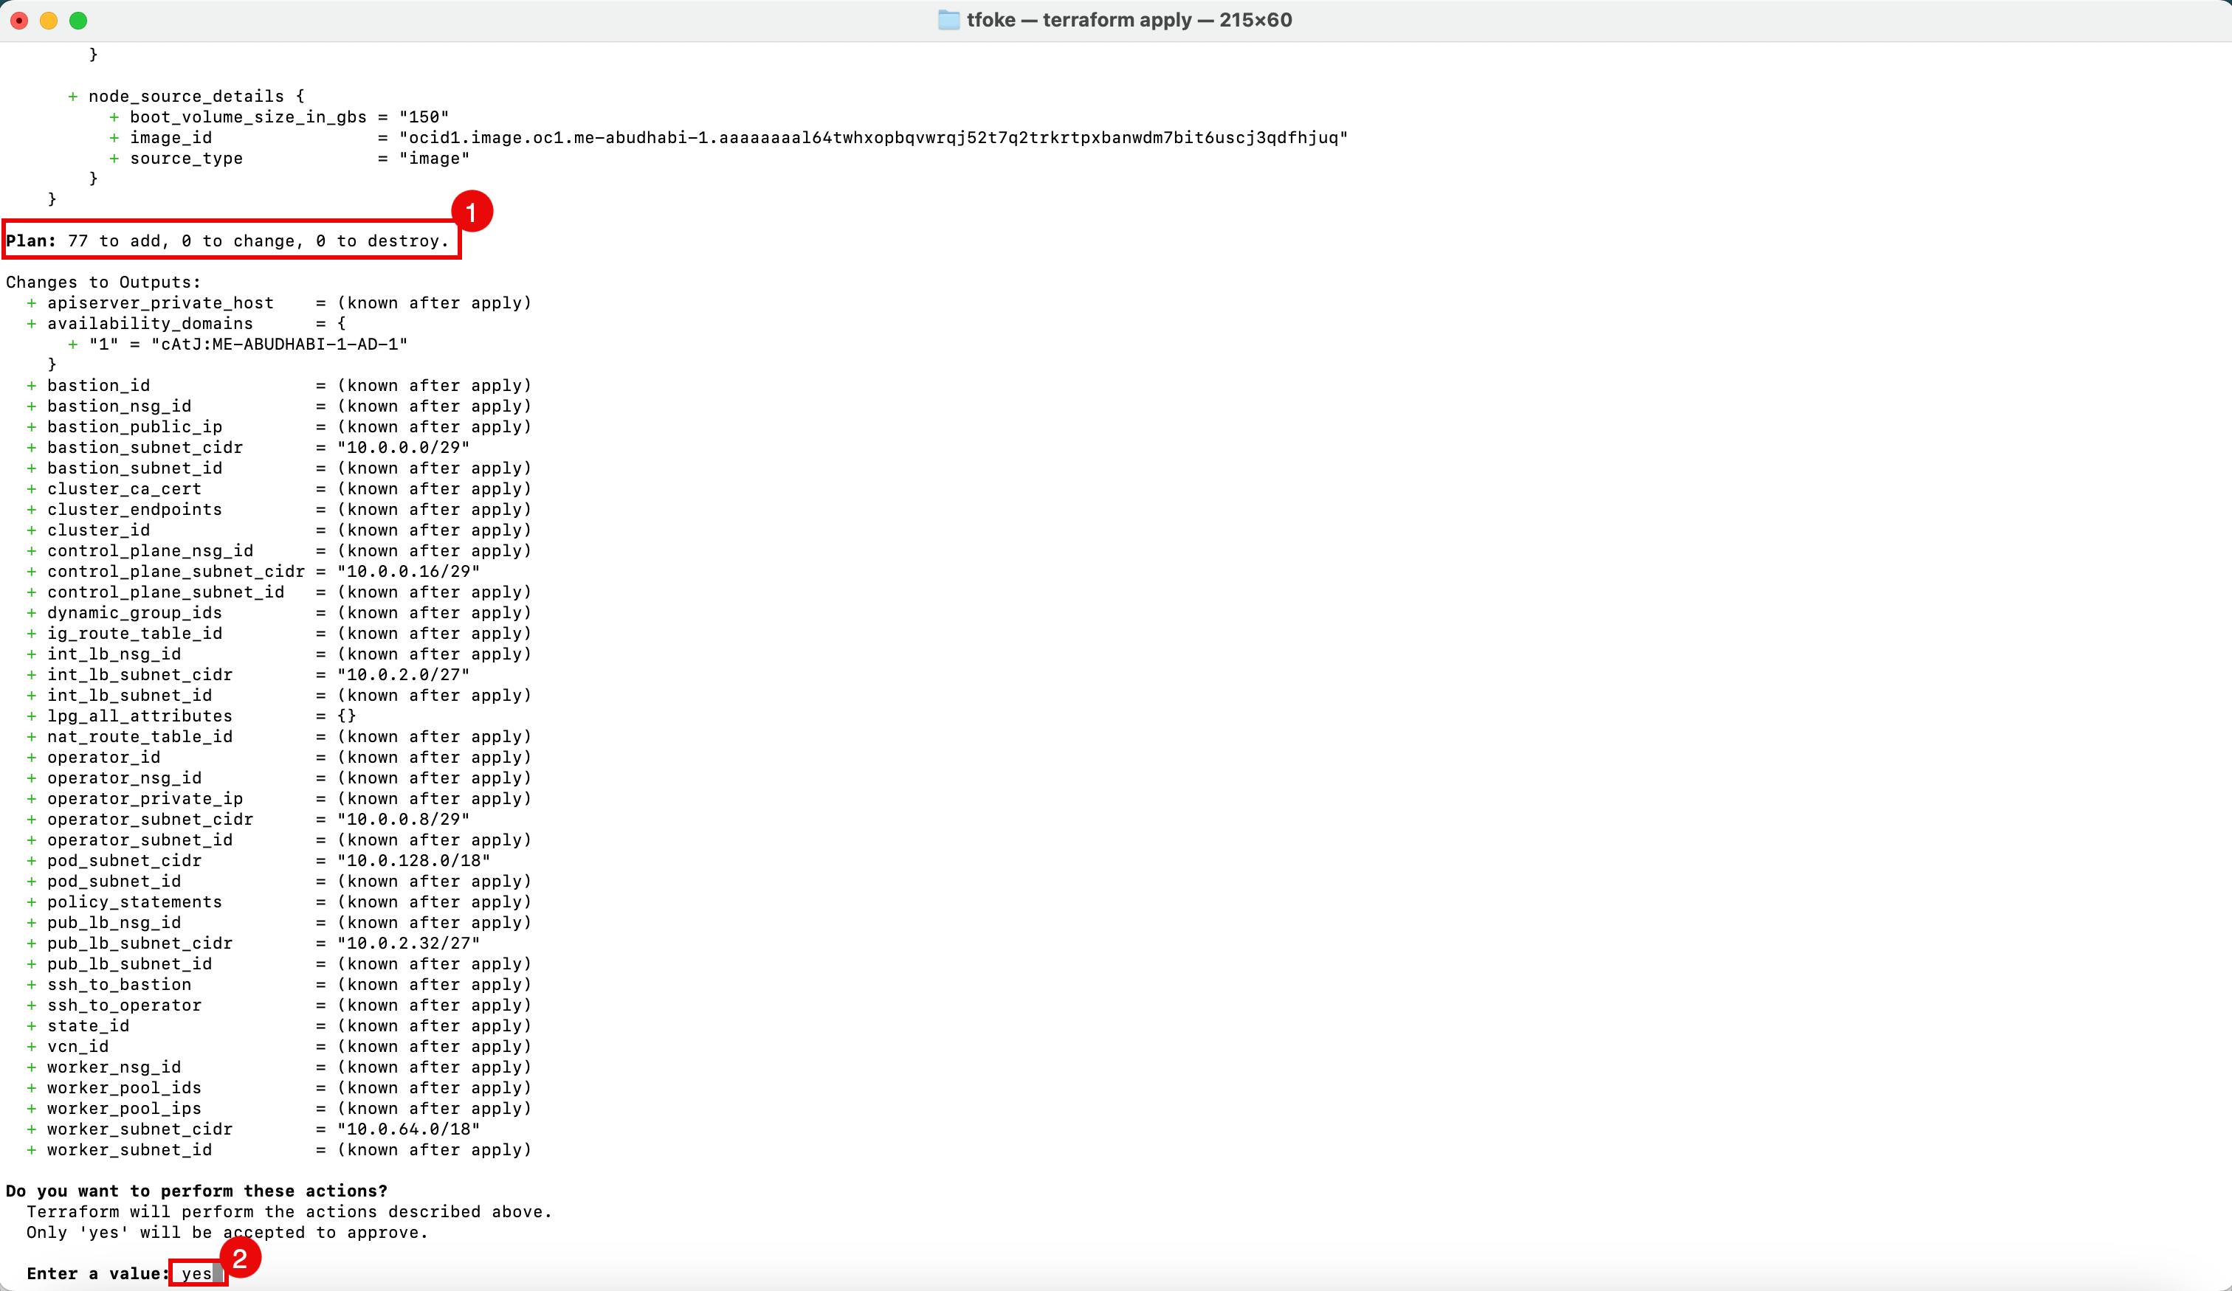Click the 'Enter a value:' prompt label
This screenshot has width=2232, height=1291.
96,1273
